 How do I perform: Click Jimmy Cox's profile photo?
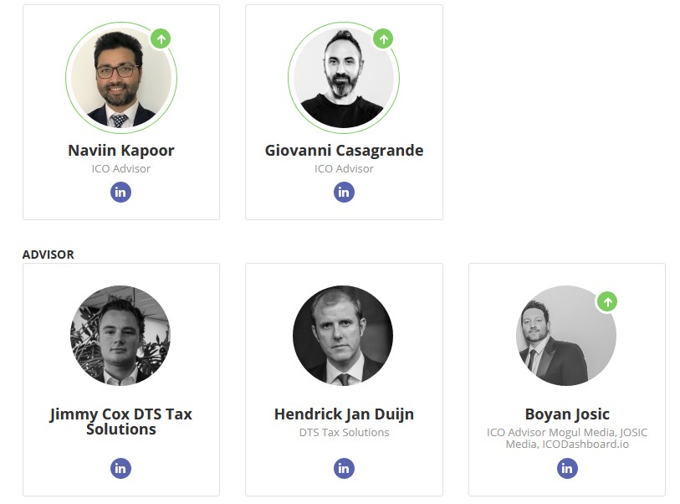[x=120, y=336]
